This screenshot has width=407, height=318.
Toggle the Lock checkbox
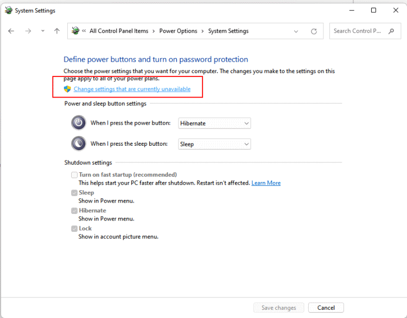tap(74, 229)
